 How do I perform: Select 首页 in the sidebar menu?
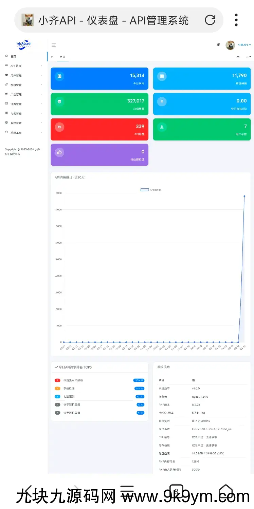(13, 56)
